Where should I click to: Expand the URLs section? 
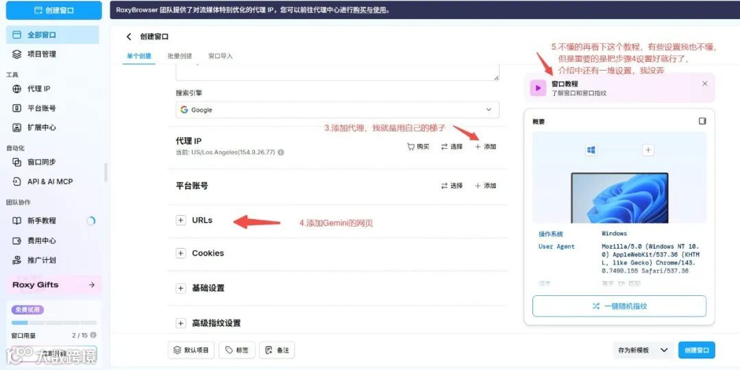pyautogui.click(x=181, y=221)
